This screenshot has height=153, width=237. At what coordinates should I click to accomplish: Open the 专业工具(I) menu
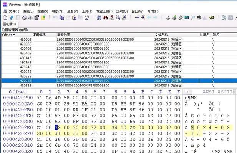point(104,11)
